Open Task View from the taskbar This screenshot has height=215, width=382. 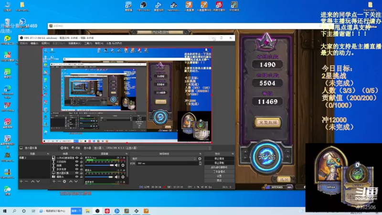(33, 211)
